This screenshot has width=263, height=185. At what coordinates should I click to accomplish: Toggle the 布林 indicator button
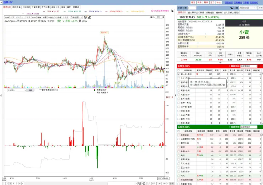click(x=34, y=17)
